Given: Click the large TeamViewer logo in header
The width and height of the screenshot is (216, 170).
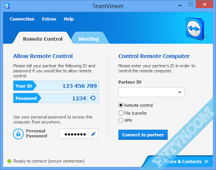Looking at the screenshot, I should click(195, 29).
